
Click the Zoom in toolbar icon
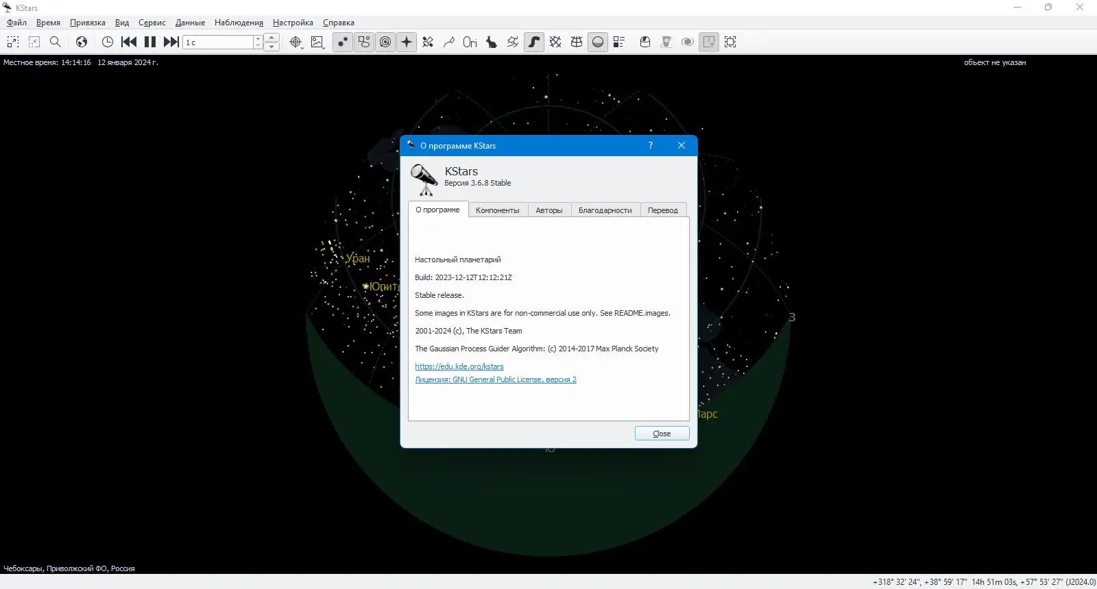[x=13, y=42]
